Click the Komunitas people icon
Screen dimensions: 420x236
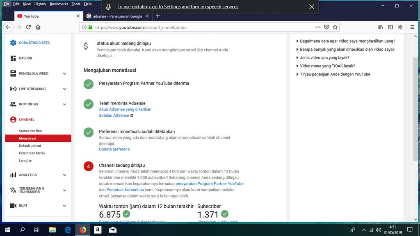click(x=13, y=104)
